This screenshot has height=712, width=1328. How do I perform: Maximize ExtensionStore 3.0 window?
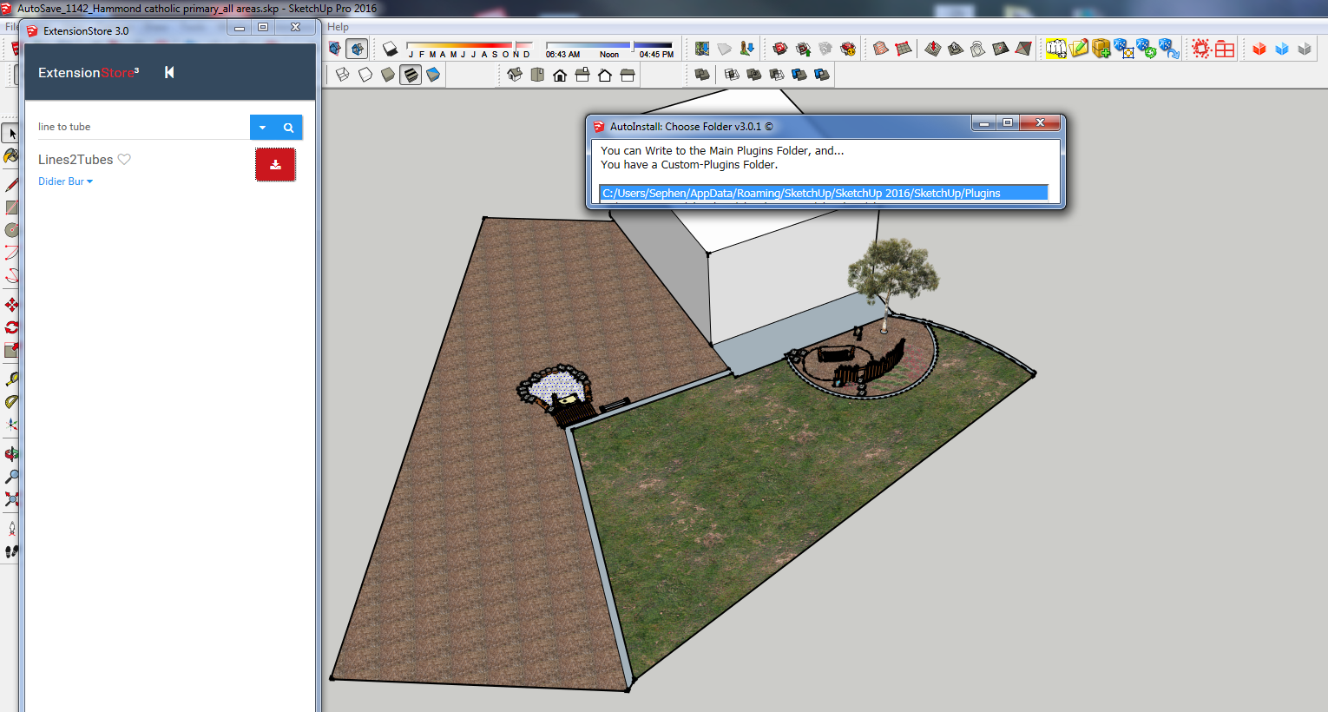pos(263,27)
